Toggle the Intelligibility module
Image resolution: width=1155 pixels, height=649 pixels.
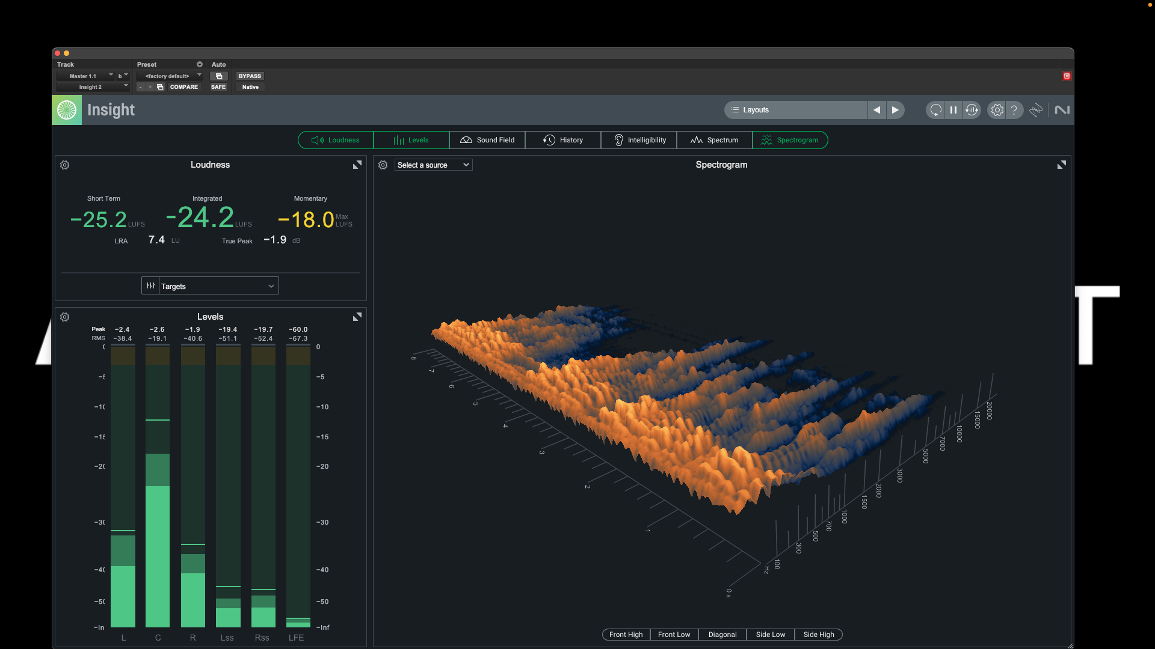pos(639,140)
